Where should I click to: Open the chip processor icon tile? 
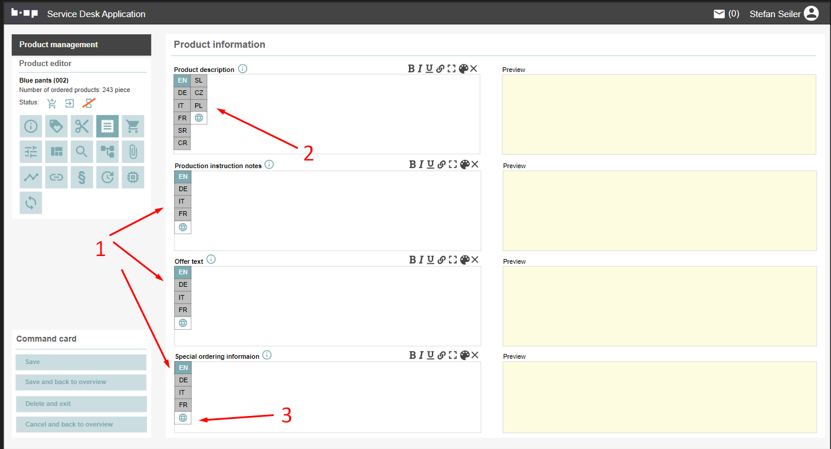133,177
